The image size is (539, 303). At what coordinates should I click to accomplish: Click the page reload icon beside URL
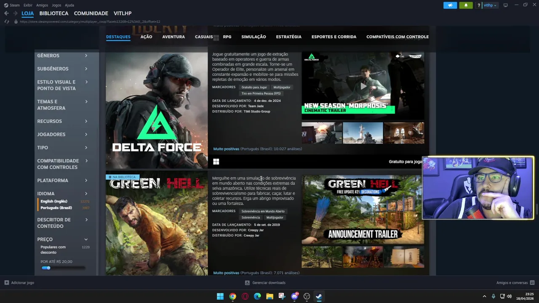click(6, 21)
